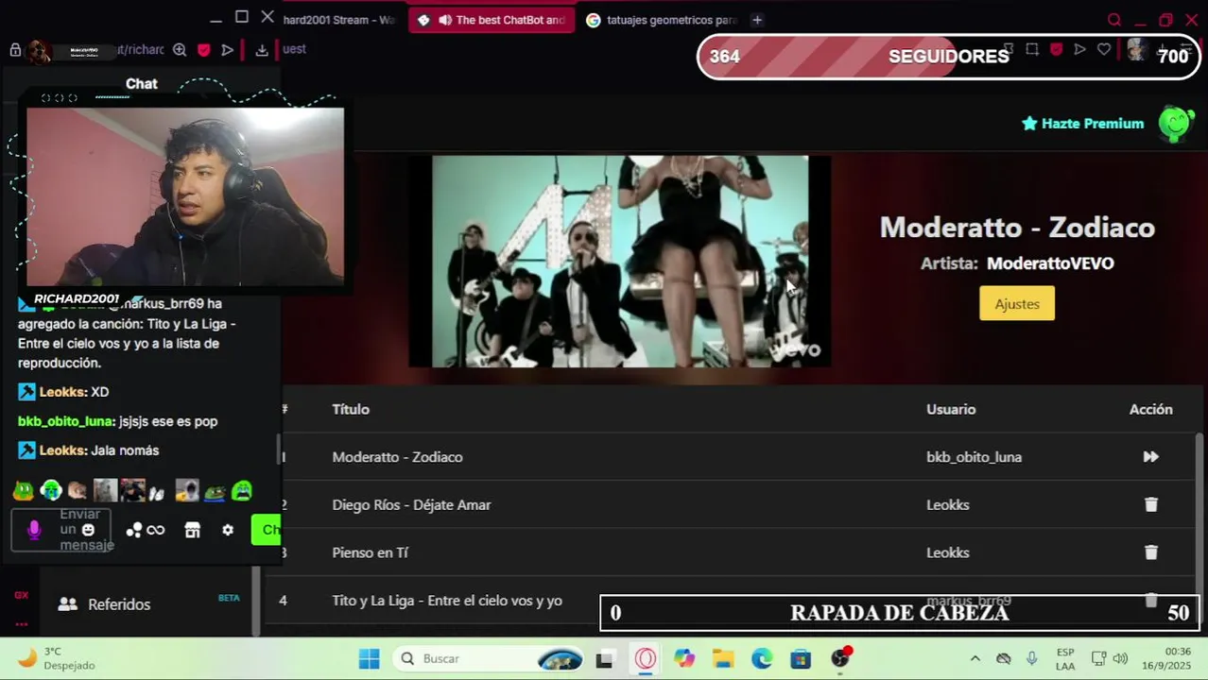Click Enviar un mensaje input field
1208x680 pixels.
61,530
